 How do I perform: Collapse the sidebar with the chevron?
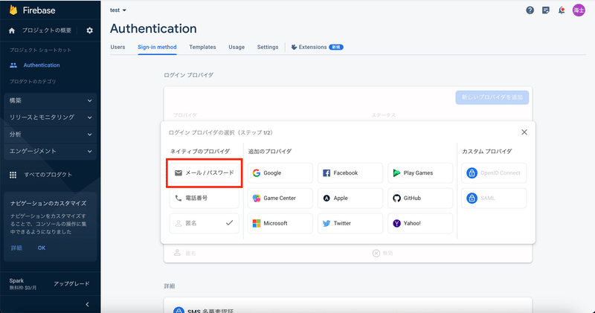tap(87, 304)
